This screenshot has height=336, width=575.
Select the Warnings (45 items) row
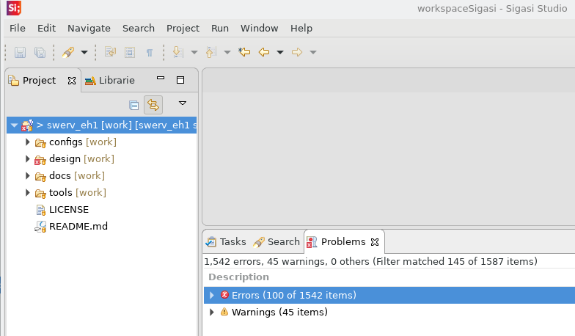click(389, 313)
